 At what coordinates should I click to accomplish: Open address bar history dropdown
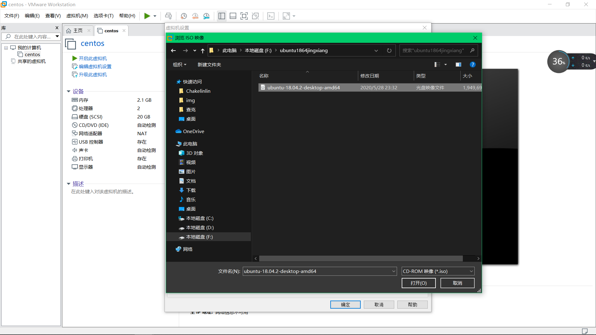[376, 51]
